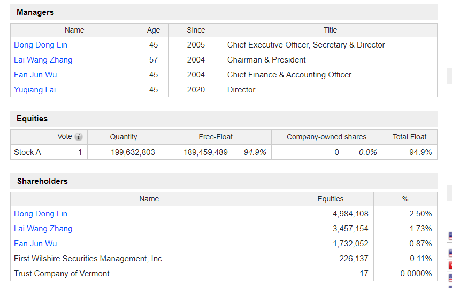The height and width of the screenshot is (288, 452).
Task: Click the Stock A cell
Action: tap(27, 152)
